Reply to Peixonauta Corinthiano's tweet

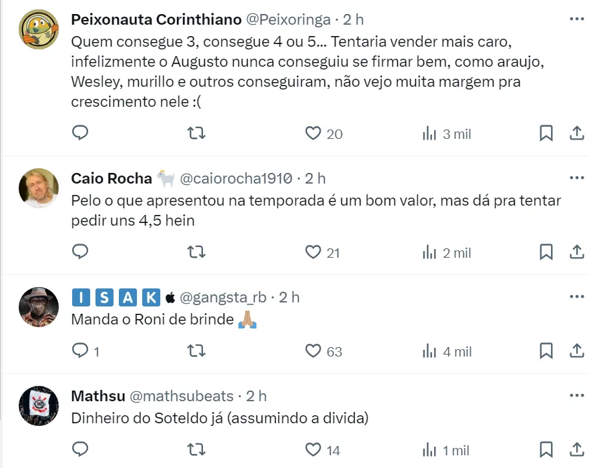80,134
